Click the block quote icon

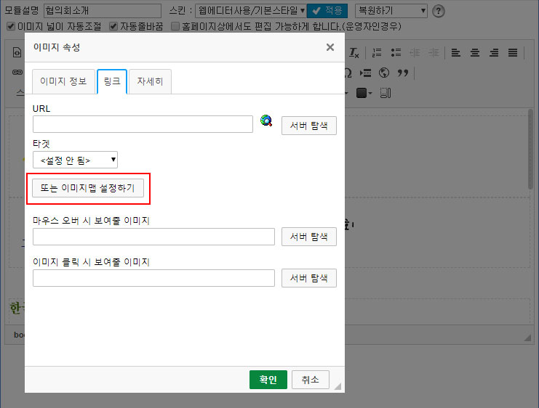[402, 73]
